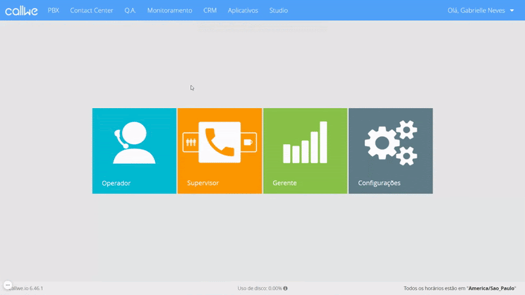Image resolution: width=525 pixels, height=295 pixels.
Task: Open the Monitoramento menu
Action: [169, 10]
